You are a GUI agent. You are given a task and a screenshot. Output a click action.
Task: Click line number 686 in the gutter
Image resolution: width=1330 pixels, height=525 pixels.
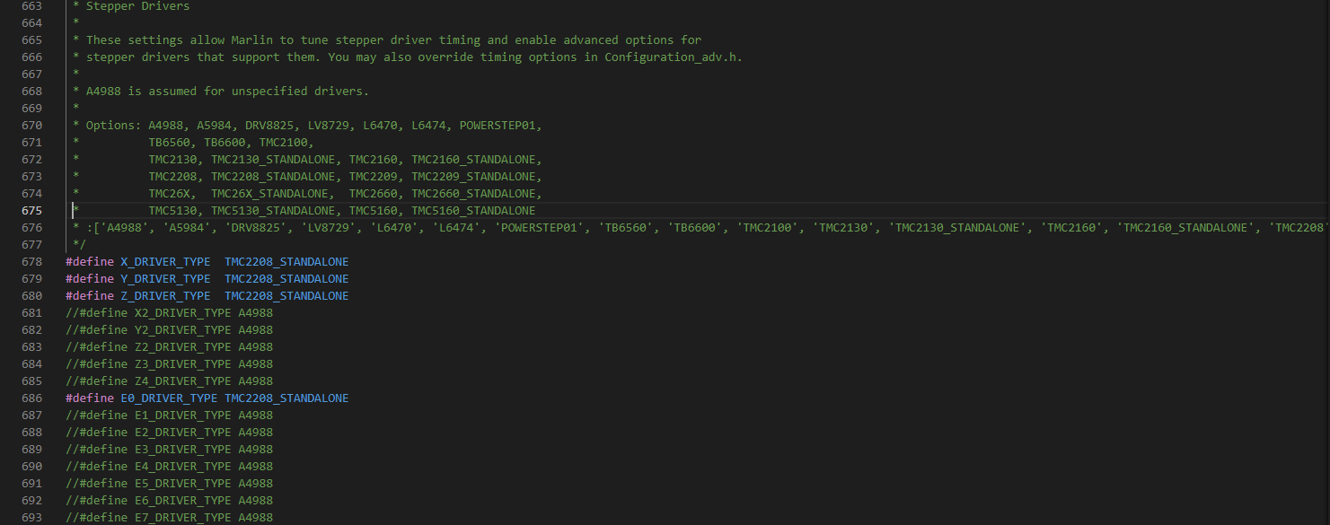(x=31, y=398)
